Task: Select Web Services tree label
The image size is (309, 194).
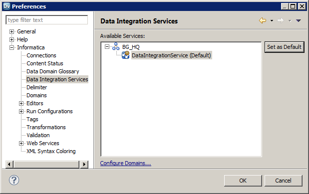Action: (43, 143)
